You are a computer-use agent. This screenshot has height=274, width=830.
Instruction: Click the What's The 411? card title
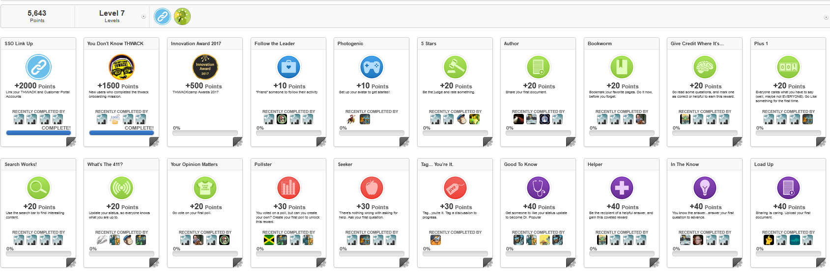(105, 164)
